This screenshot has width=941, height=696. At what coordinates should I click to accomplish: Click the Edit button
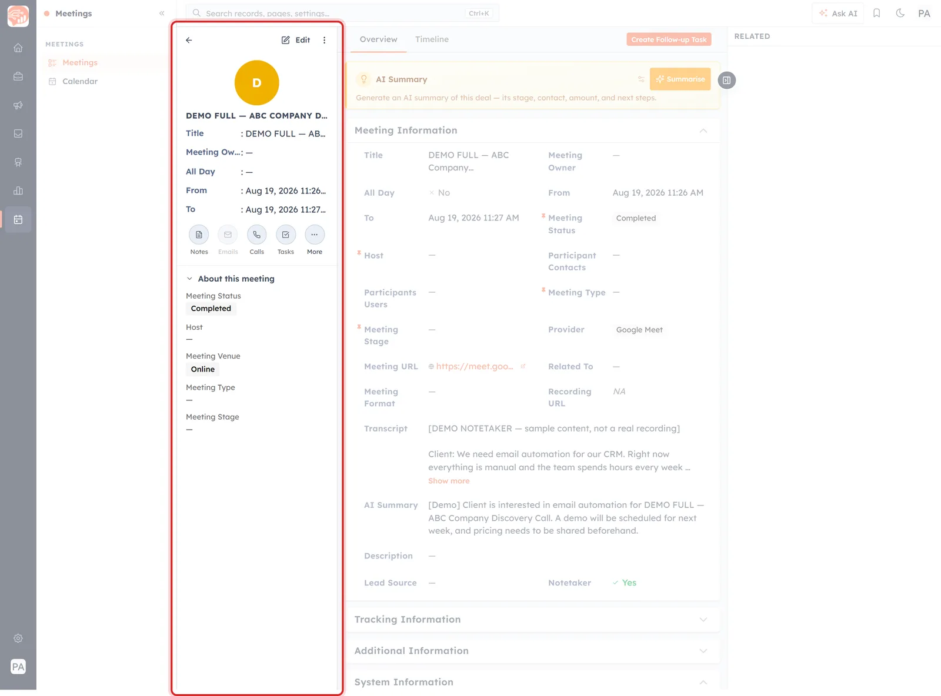(296, 40)
